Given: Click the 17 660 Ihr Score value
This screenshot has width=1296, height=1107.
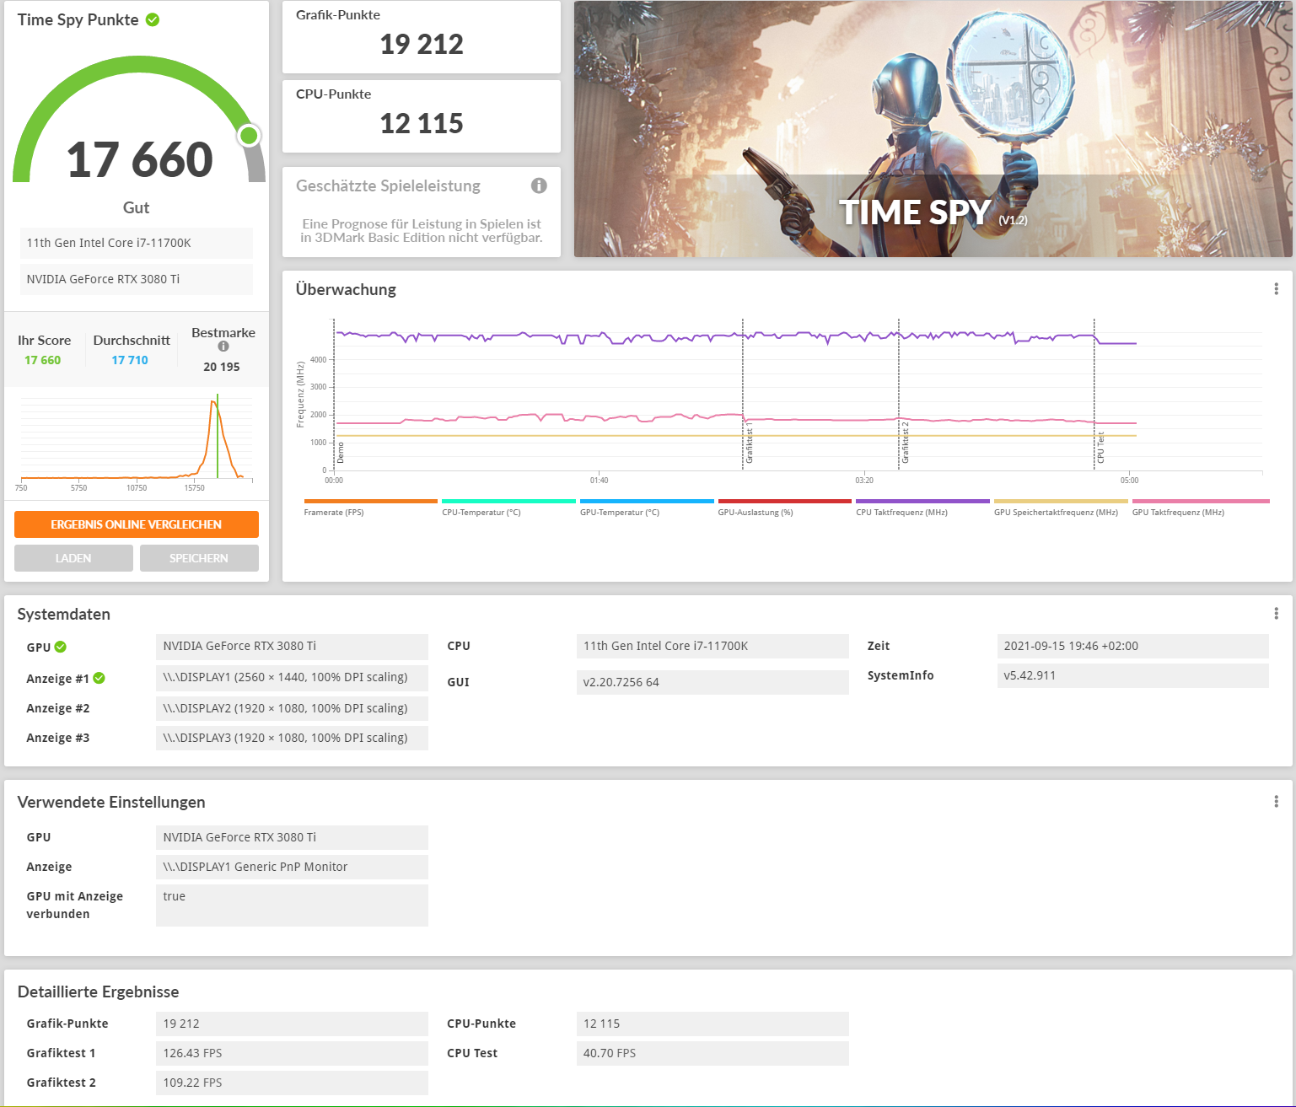Looking at the screenshot, I should click(x=42, y=360).
